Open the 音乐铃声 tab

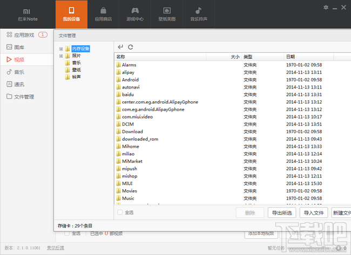199,15
